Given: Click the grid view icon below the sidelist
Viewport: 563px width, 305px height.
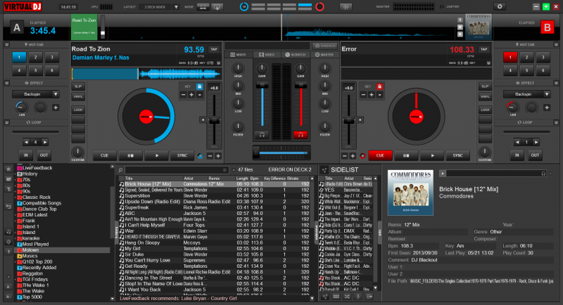Looking at the screenshot, I should pyautogui.click(x=336, y=297).
